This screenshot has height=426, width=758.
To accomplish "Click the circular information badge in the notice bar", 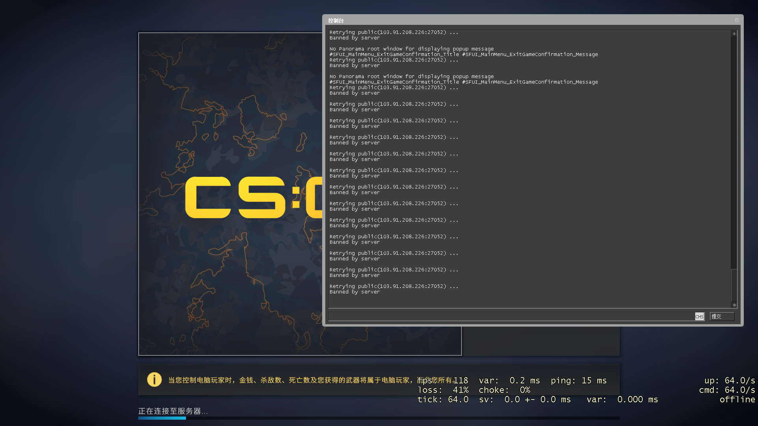I will 154,379.
